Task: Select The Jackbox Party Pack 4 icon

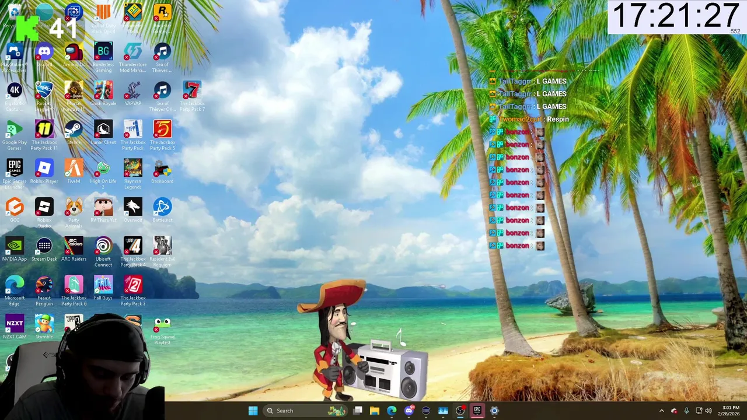Action: 133,252
